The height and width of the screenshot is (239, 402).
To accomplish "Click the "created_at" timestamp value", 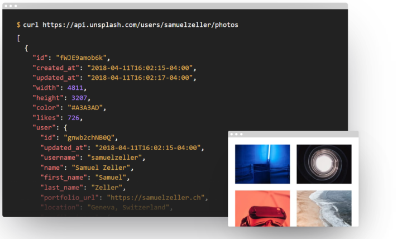I will (140, 68).
